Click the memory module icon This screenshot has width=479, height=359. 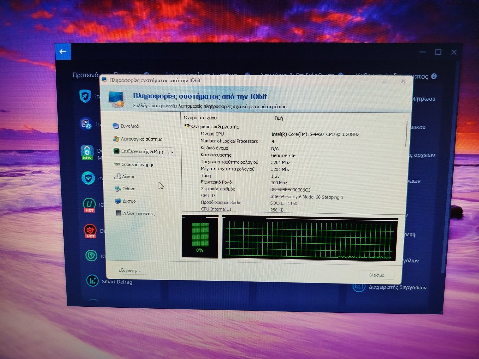click(x=117, y=164)
